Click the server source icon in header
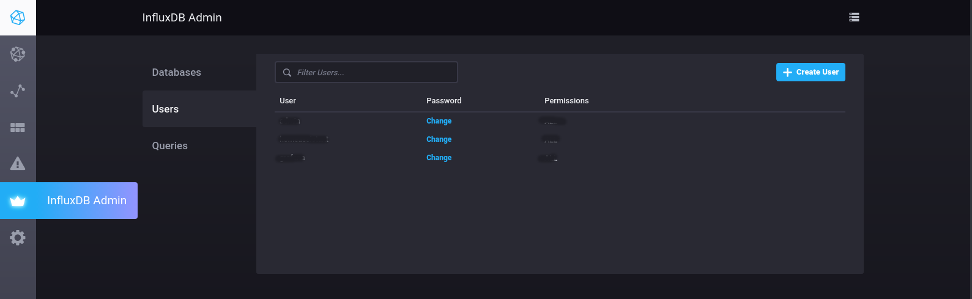The image size is (972, 299). (x=854, y=17)
